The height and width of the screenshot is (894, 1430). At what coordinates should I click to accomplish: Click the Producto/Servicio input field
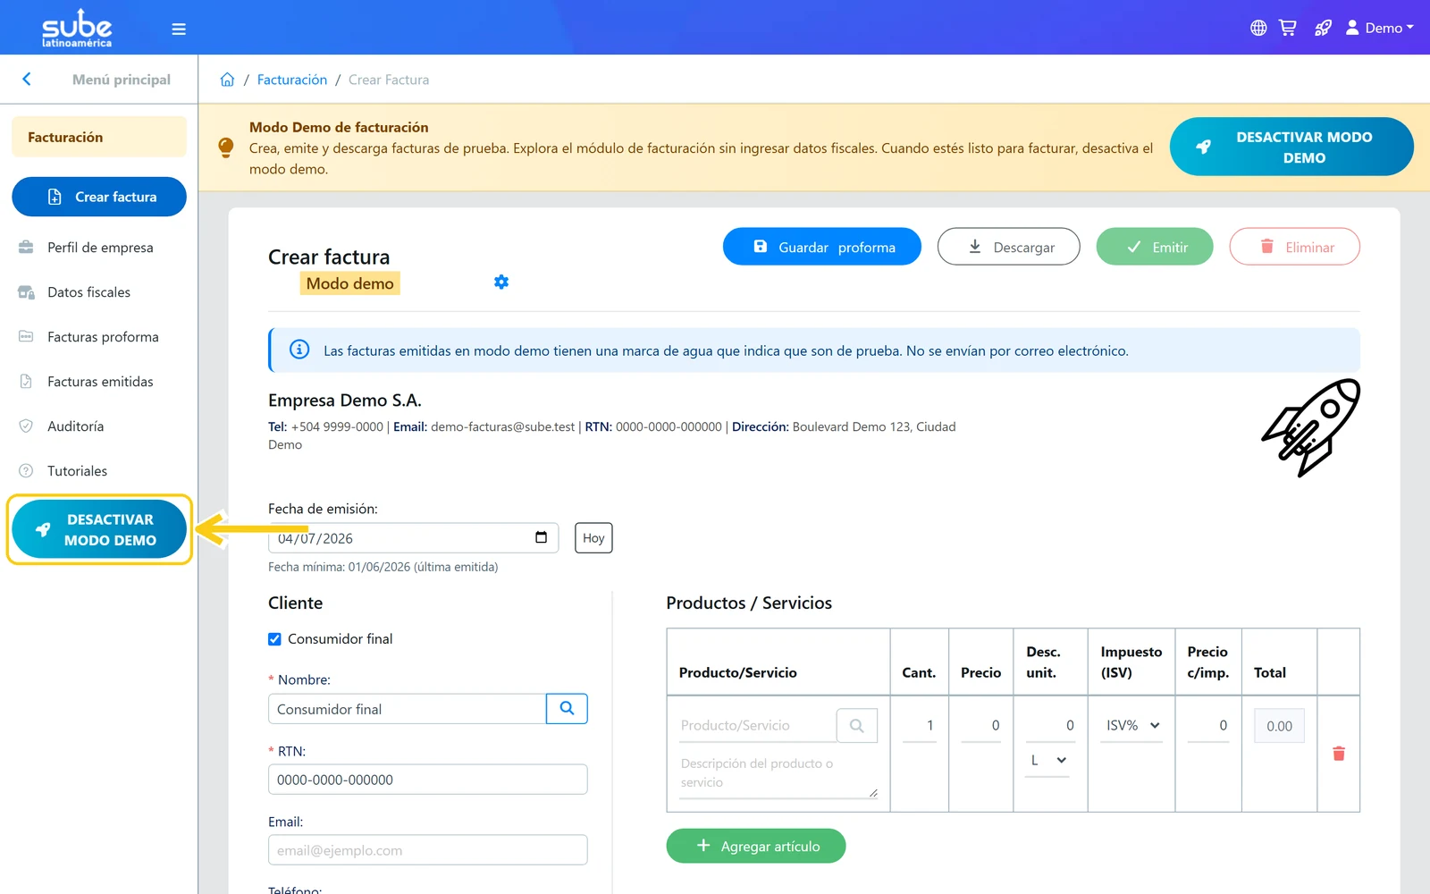(x=757, y=726)
